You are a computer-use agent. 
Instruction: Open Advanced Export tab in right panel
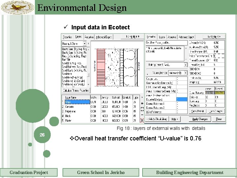(186, 37)
